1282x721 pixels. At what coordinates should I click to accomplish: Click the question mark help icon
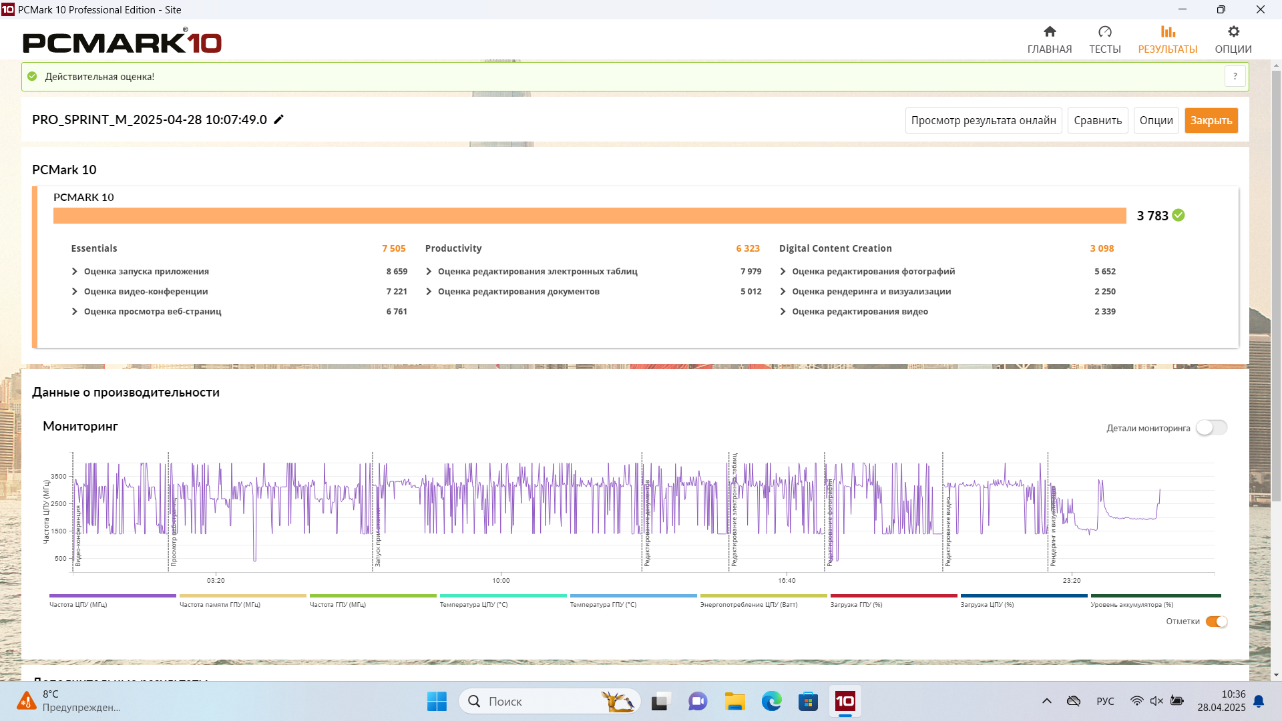click(1235, 77)
